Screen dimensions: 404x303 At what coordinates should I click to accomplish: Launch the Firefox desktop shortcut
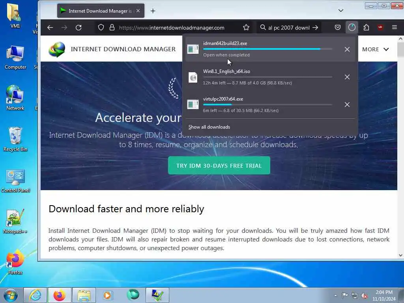click(x=15, y=262)
